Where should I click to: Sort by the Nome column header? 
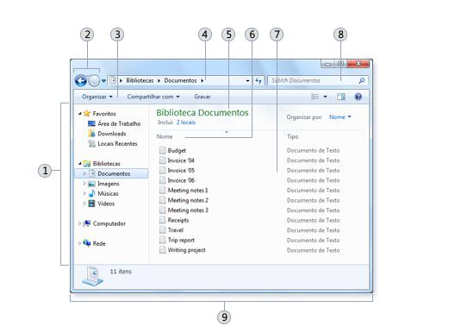point(165,136)
